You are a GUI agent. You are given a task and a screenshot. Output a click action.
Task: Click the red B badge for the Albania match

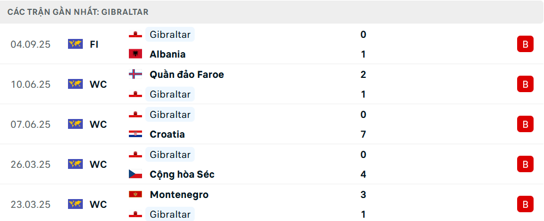525,44
